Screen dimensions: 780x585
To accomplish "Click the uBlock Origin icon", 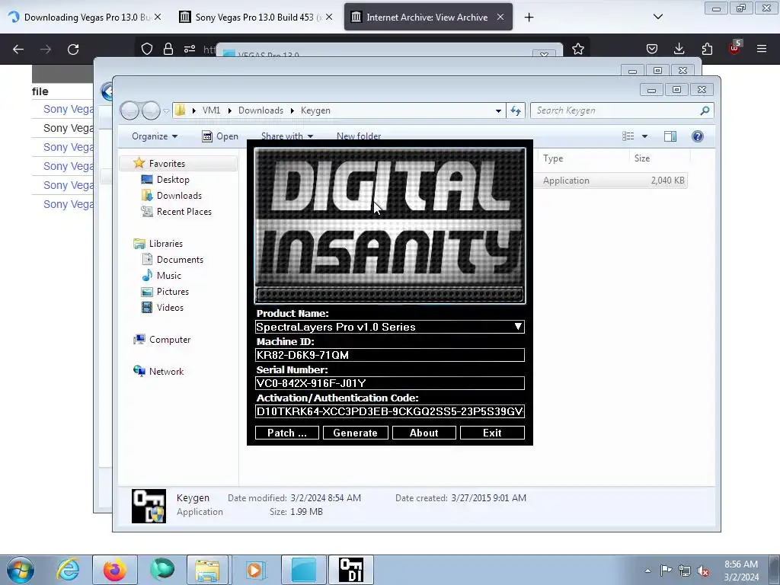I will 734,48.
